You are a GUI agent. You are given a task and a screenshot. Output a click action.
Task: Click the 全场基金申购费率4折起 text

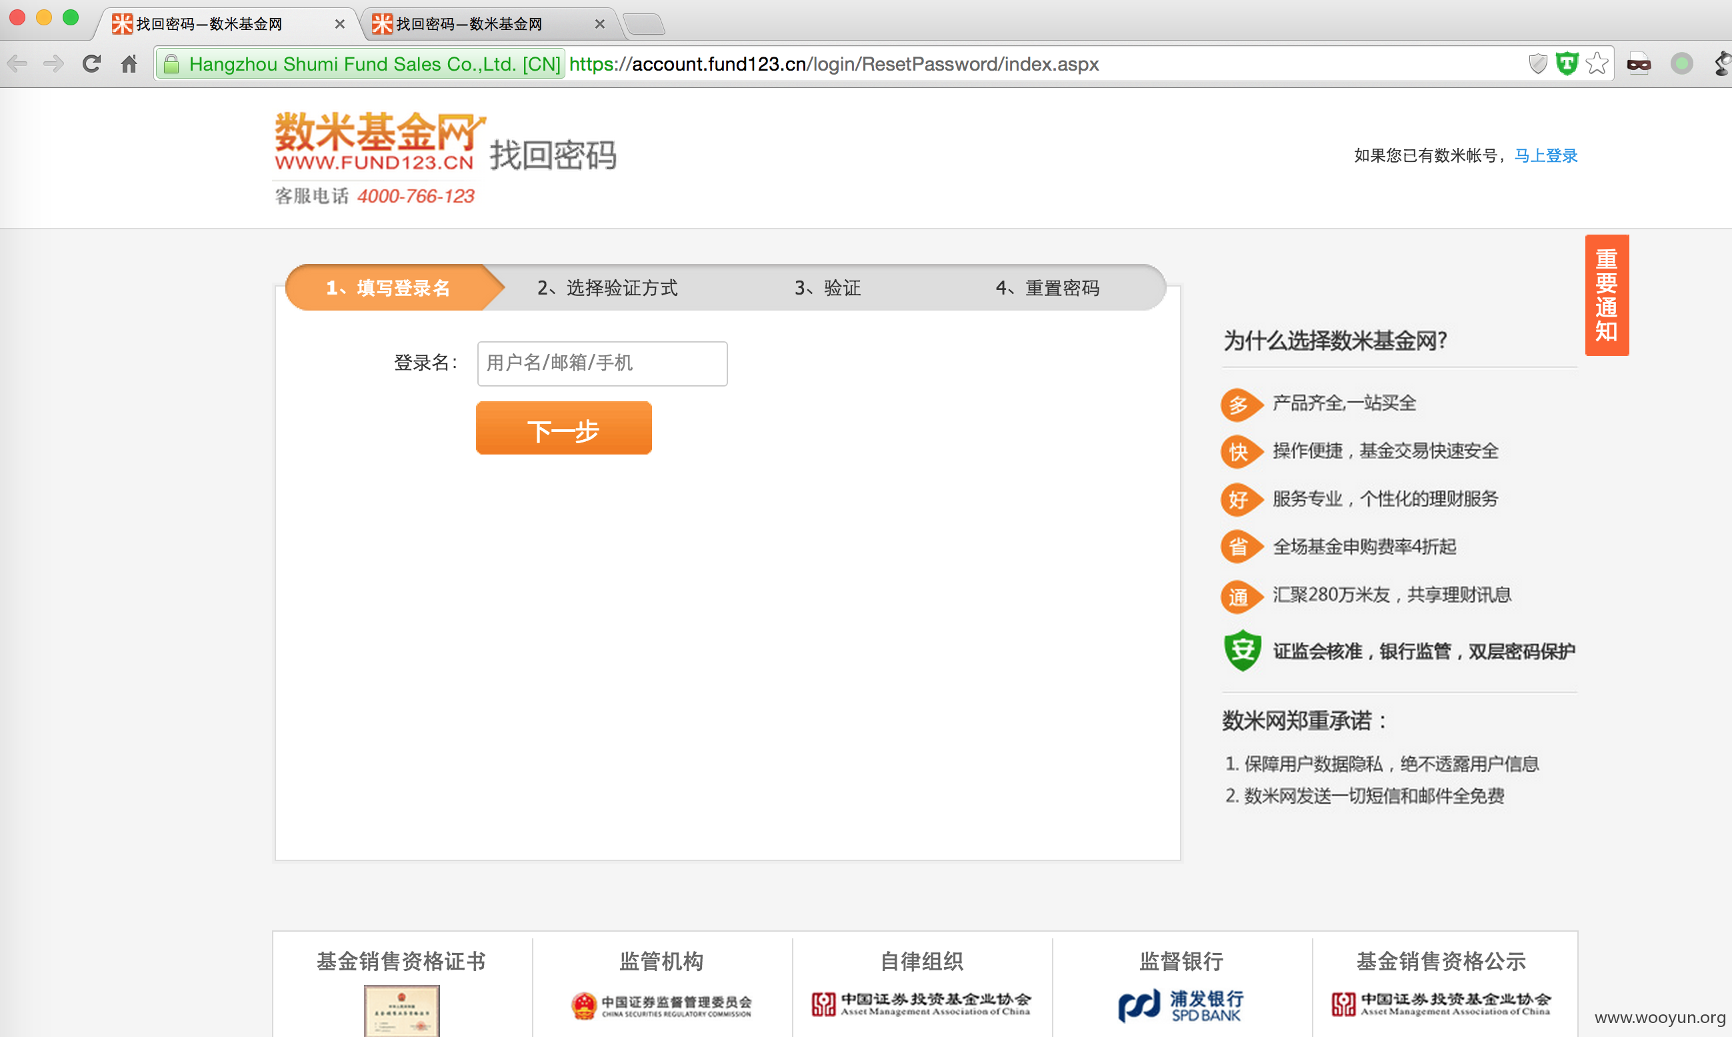1365,546
